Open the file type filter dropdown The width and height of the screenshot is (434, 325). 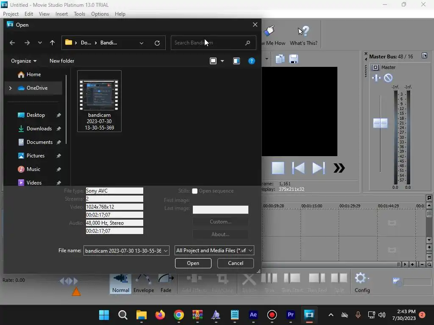click(214, 251)
